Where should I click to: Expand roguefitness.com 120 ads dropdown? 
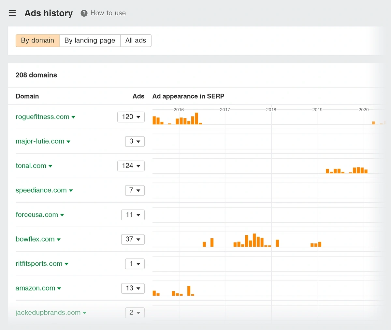pyautogui.click(x=131, y=117)
